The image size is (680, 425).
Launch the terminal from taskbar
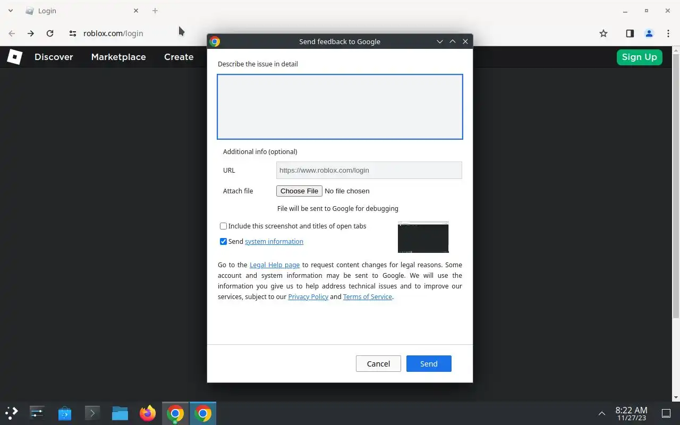92,413
